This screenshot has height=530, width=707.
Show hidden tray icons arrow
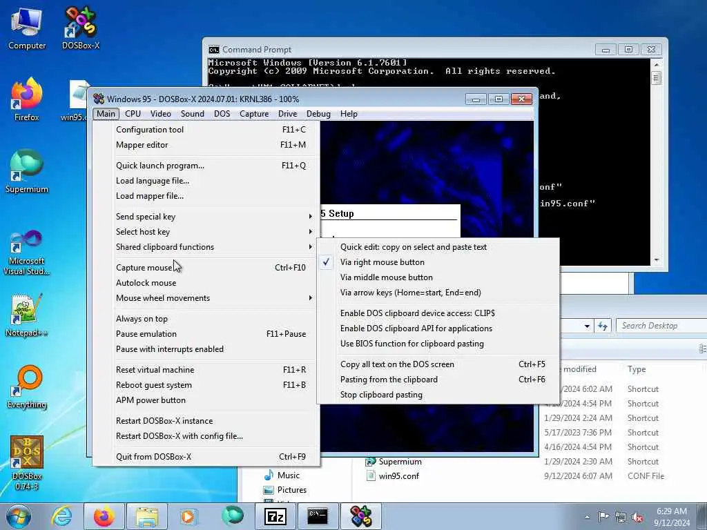click(587, 517)
